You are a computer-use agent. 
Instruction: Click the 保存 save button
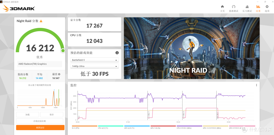click(52, 114)
